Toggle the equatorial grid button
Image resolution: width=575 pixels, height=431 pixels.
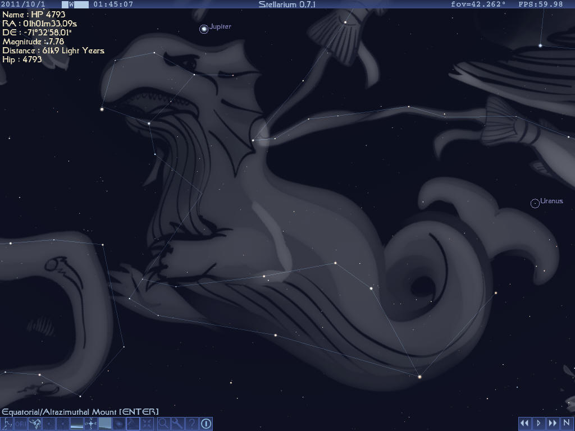(x=63, y=424)
